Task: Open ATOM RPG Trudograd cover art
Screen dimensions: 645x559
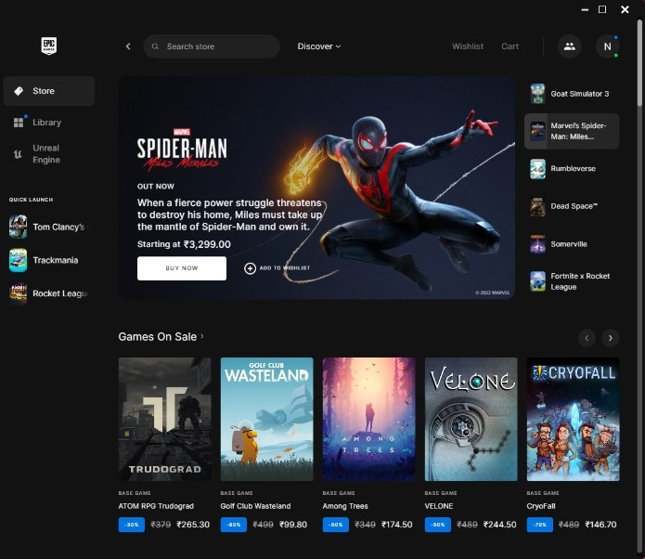Action: click(164, 419)
